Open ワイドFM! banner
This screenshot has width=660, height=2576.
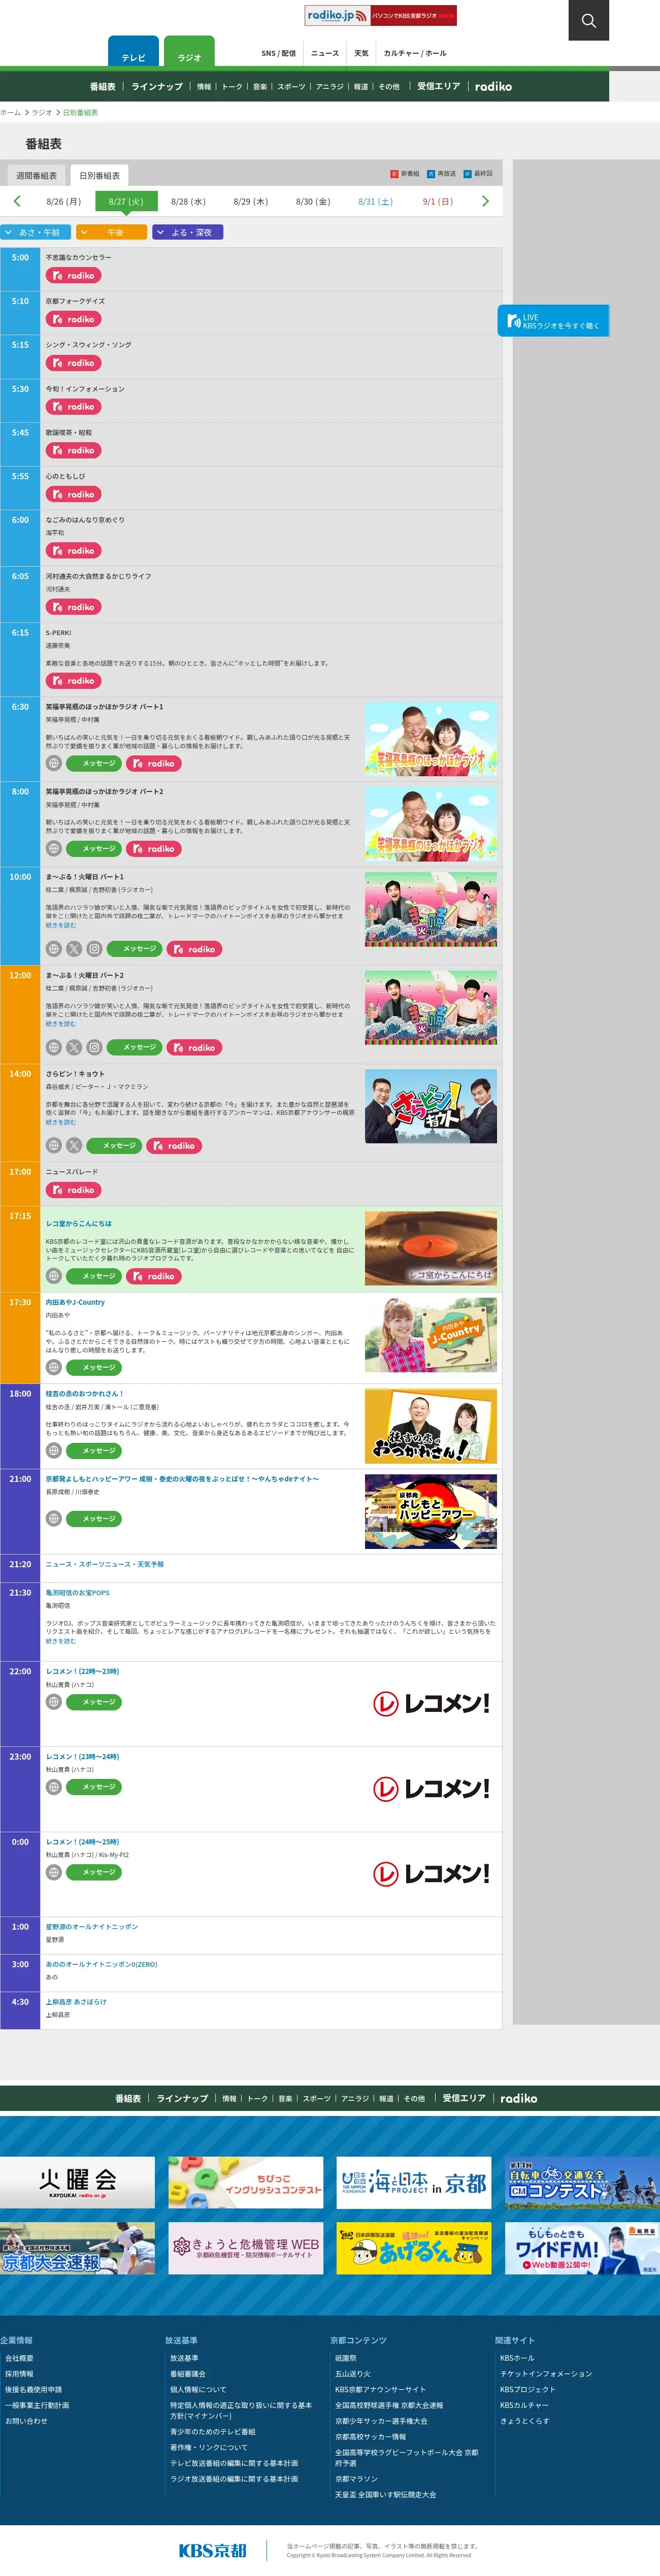click(582, 2248)
